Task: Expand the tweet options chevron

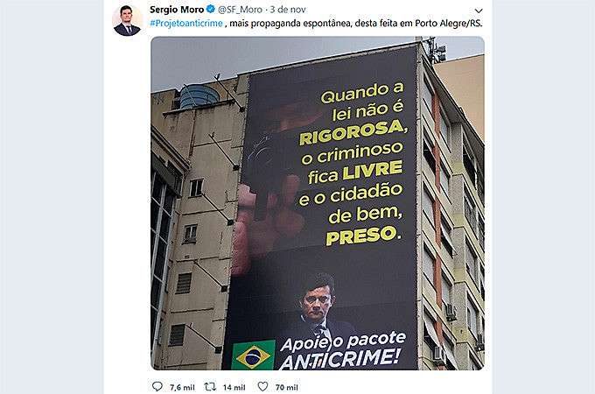Action: coord(479,11)
